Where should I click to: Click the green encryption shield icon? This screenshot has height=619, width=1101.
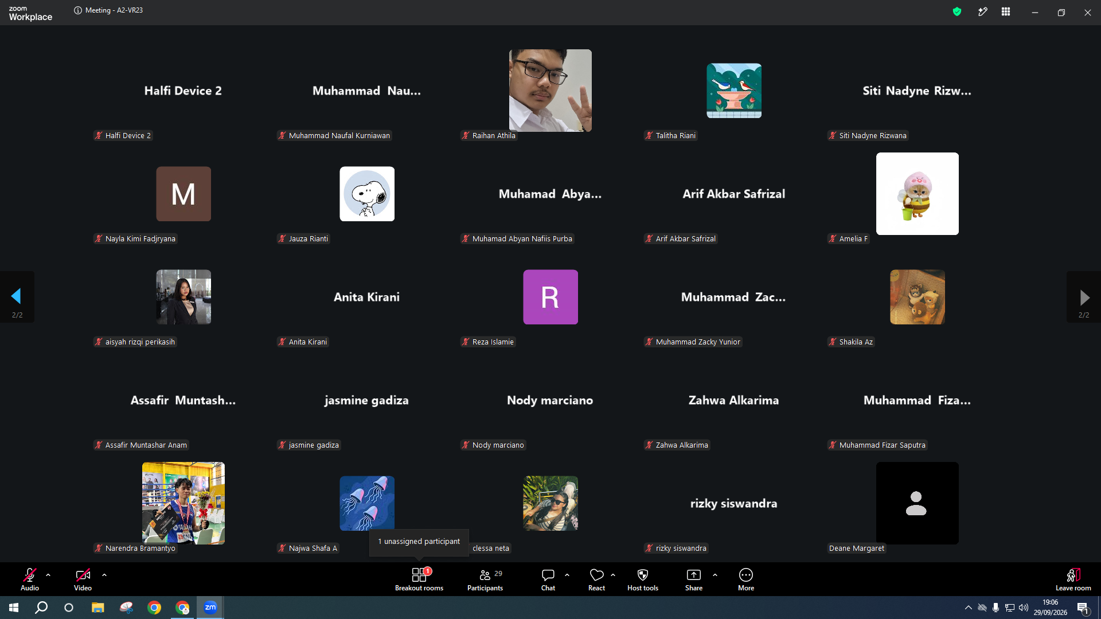pyautogui.click(x=957, y=11)
